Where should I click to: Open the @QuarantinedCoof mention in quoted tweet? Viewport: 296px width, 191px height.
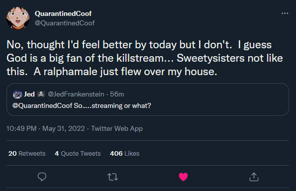(42, 105)
